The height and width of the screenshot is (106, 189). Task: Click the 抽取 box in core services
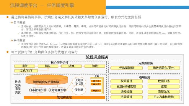coord(25,66)
